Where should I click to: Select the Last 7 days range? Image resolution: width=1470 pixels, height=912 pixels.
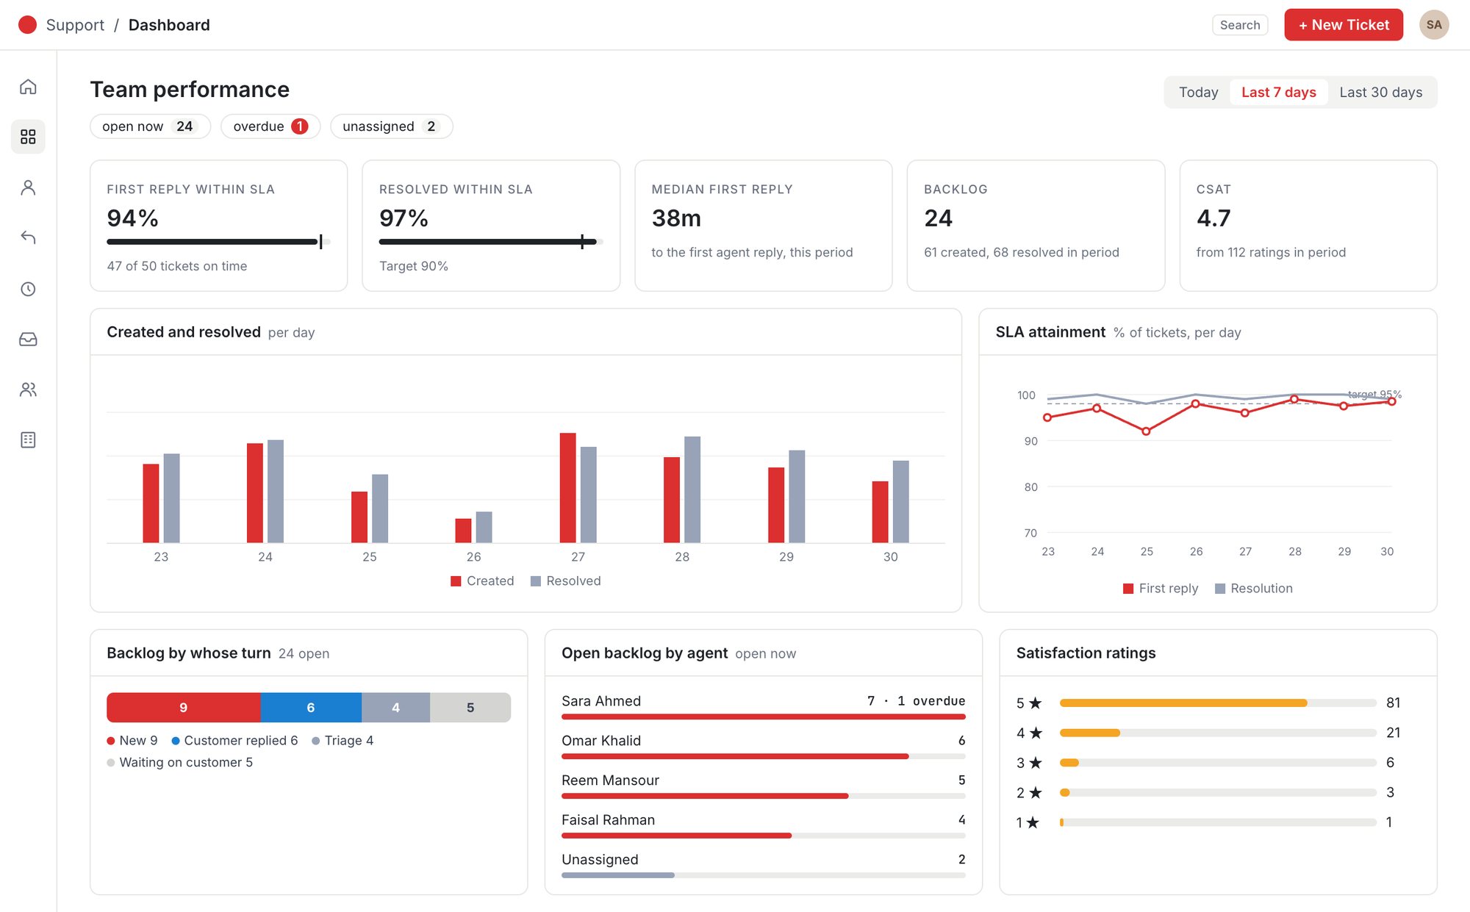pyautogui.click(x=1278, y=93)
